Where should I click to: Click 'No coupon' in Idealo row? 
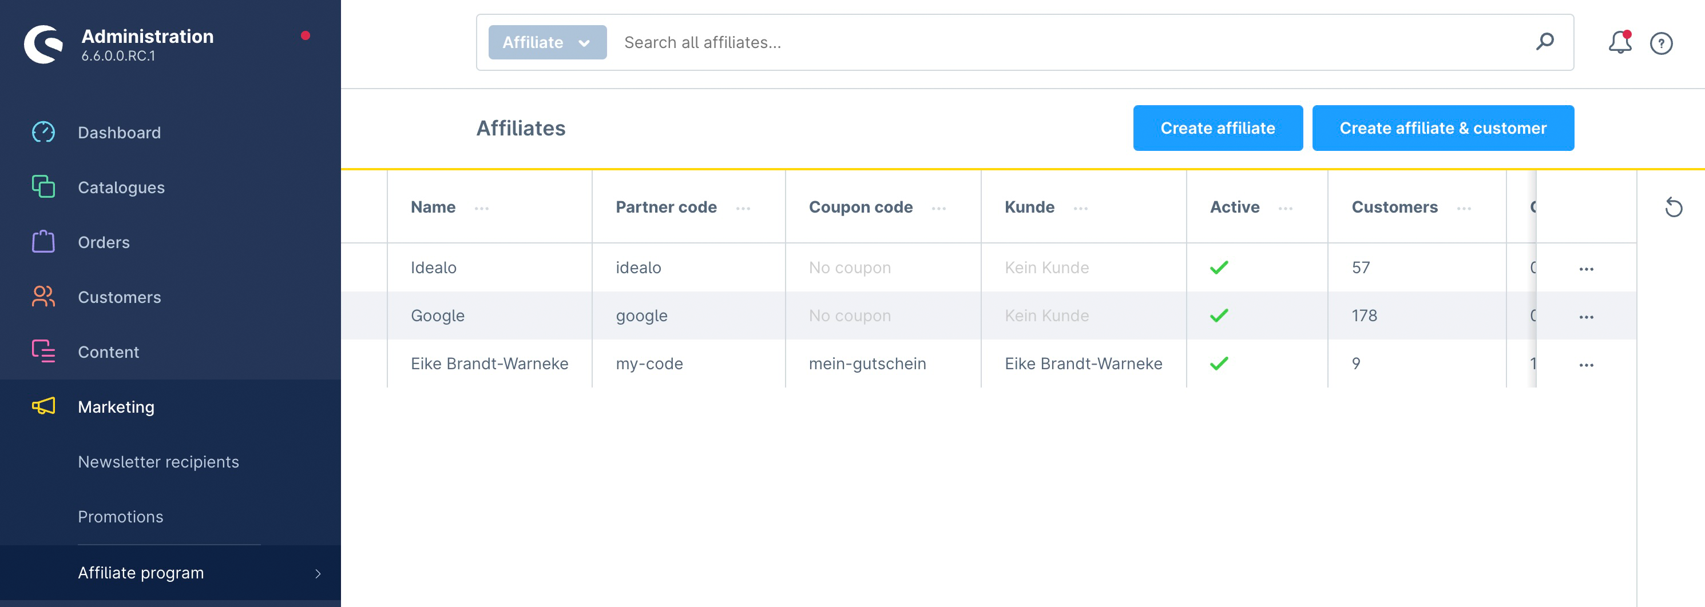pos(850,267)
